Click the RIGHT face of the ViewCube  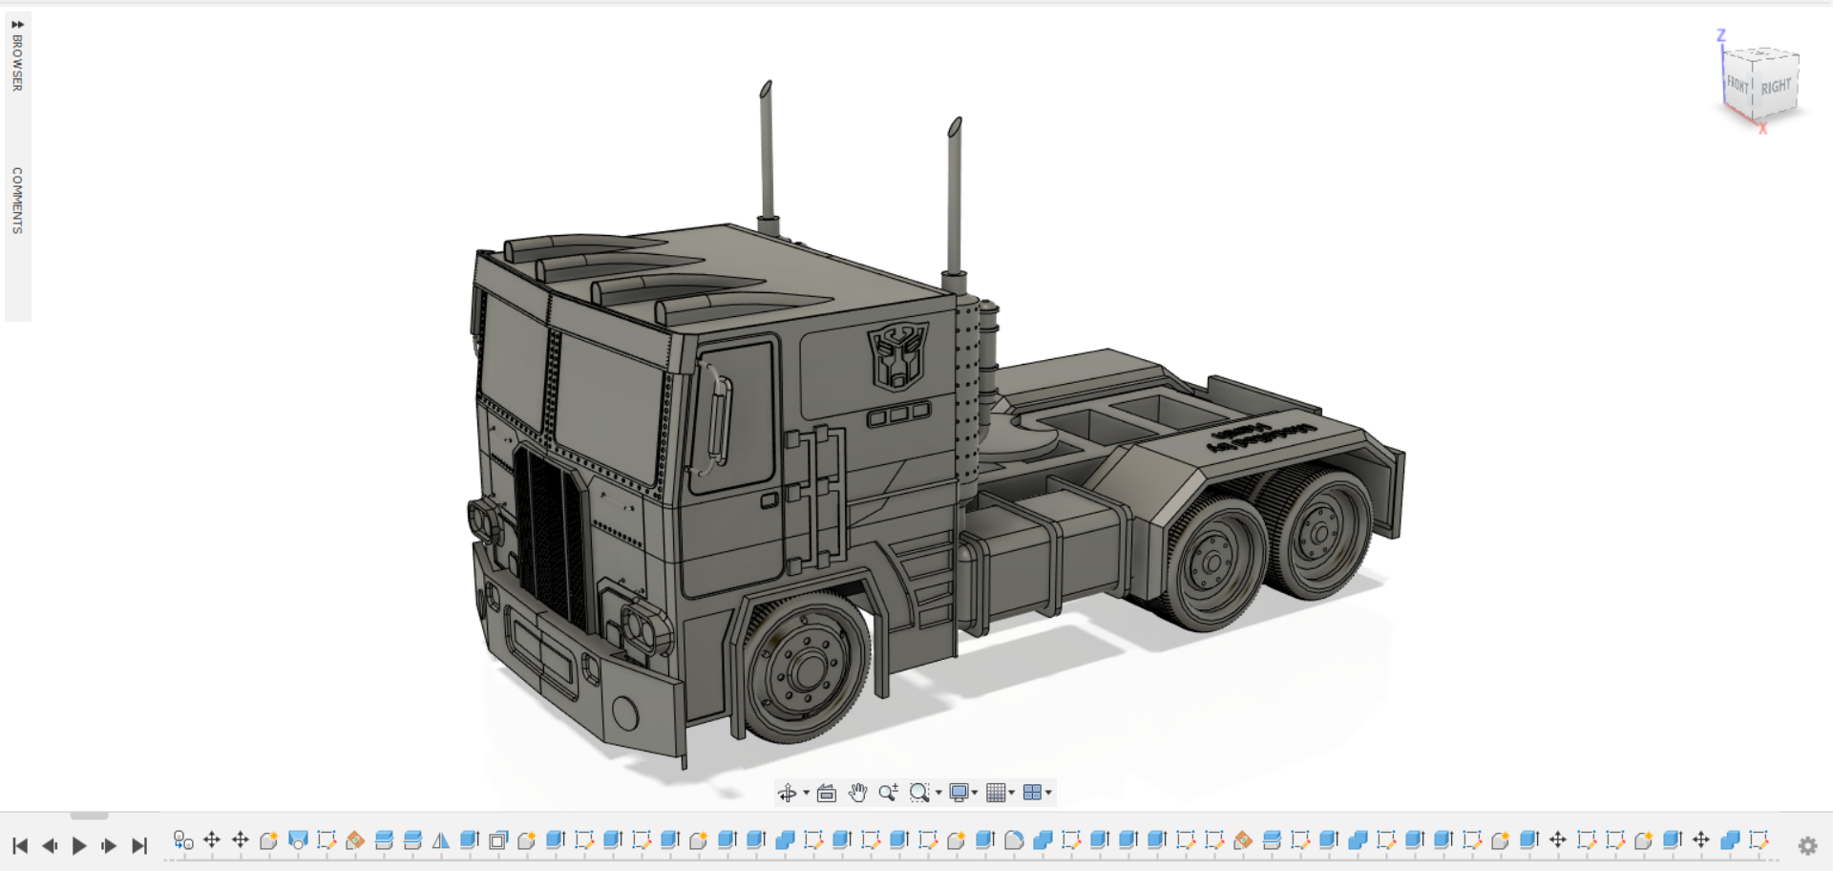point(1776,86)
